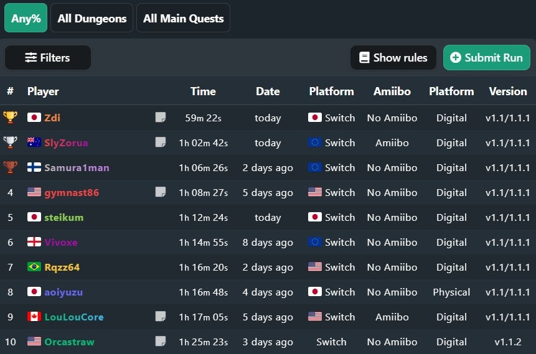Open steikum's 1h 12m 24s run
The height and width of the screenshot is (354, 536).
pos(203,217)
